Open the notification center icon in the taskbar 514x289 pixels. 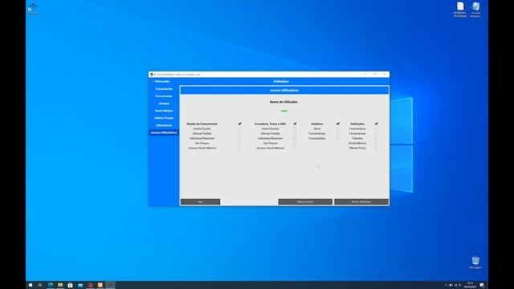coord(482,285)
